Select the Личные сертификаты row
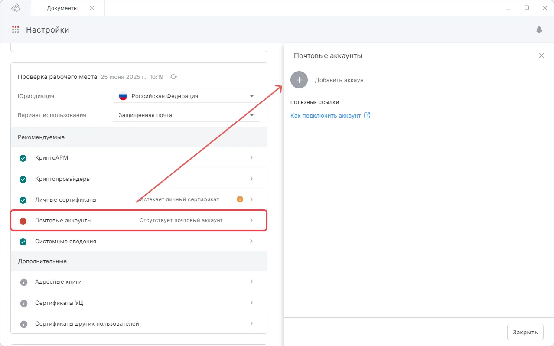Image resolution: width=554 pixels, height=346 pixels. (x=139, y=199)
